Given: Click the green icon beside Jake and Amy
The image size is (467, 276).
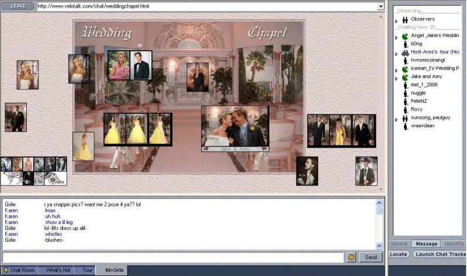Looking at the screenshot, I should click(404, 76).
